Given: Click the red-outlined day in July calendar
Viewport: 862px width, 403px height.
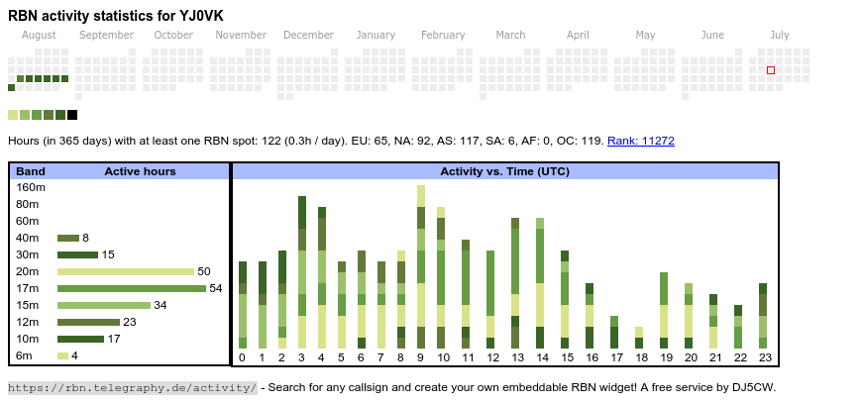Looking at the screenshot, I should pyautogui.click(x=771, y=70).
